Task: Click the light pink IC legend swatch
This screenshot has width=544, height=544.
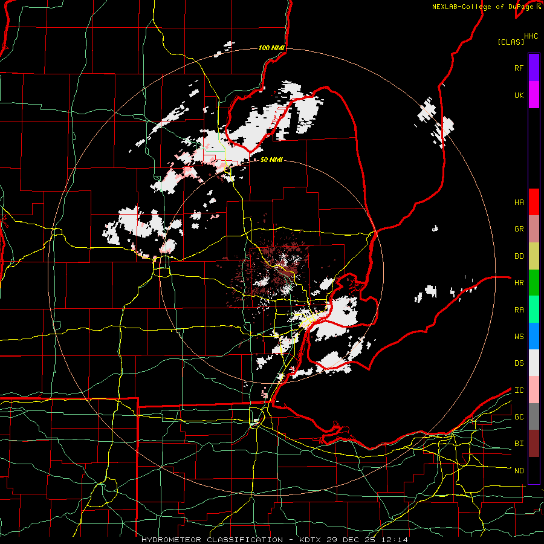Action: pyautogui.click(x=534, y=390)
